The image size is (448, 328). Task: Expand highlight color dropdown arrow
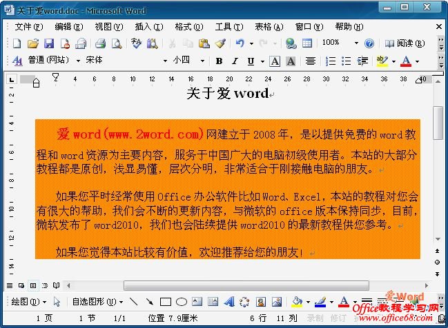[x=393, y=61]
